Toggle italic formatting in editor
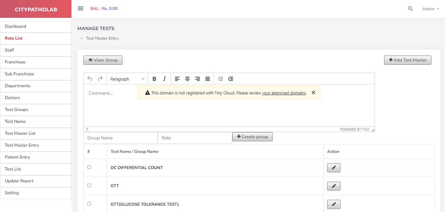The height and width of the screenshot is (212, 445). coord(164,79)
